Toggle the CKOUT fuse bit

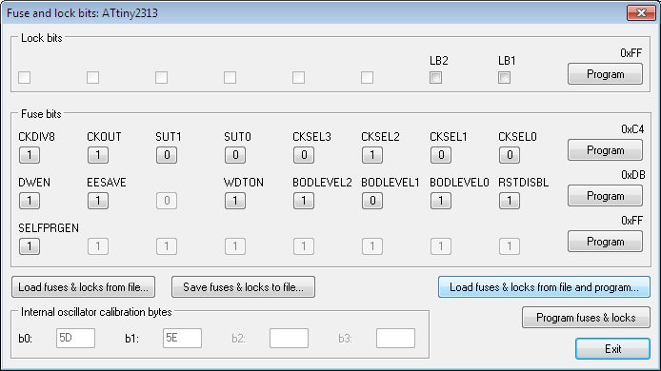point(98,155)
